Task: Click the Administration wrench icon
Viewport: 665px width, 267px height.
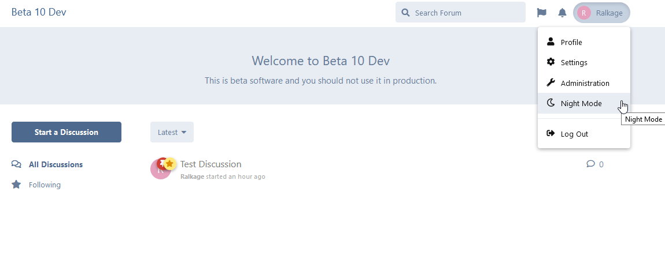Action: [551, 83]
